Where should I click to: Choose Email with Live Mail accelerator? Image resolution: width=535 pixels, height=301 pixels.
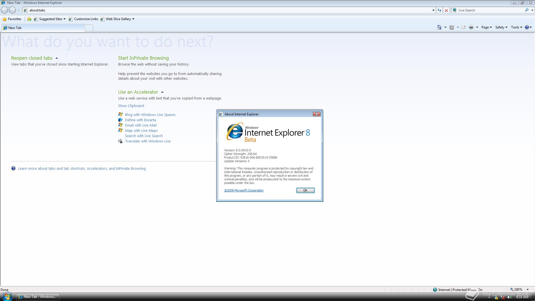(141, 125)
